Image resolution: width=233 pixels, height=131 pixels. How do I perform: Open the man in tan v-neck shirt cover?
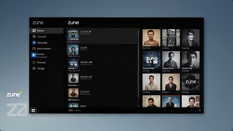pyautogui.click(x=151, y=38)
